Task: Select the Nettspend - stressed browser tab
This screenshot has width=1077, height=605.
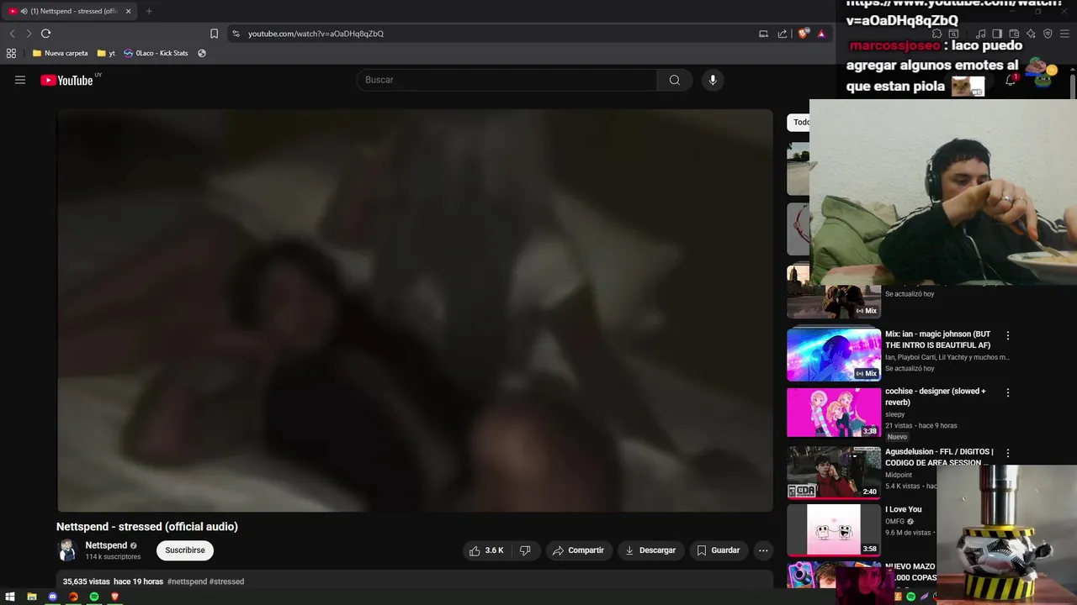Action: point(70,11)
